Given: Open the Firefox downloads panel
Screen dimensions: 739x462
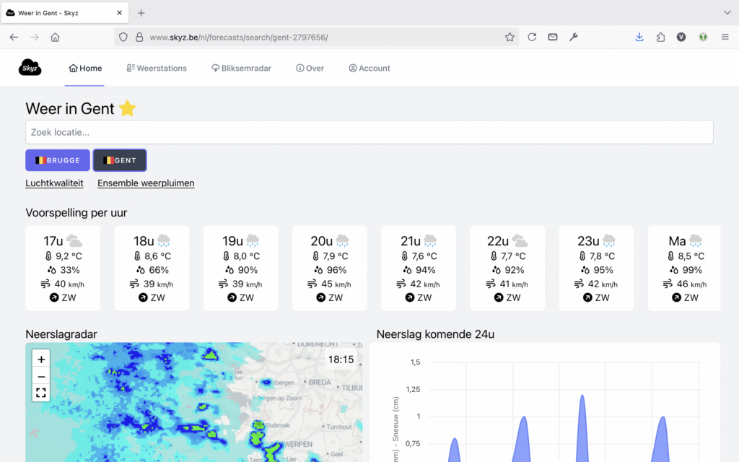Looking at the screenshot, I should [639, 37].
